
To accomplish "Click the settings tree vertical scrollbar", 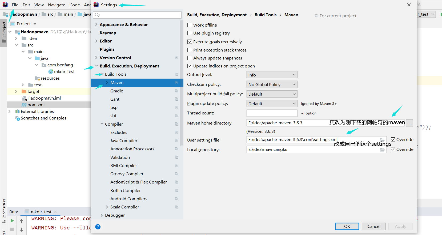I will pos(182,83).
